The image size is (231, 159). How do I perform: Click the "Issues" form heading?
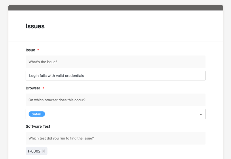tap(35, 26)
